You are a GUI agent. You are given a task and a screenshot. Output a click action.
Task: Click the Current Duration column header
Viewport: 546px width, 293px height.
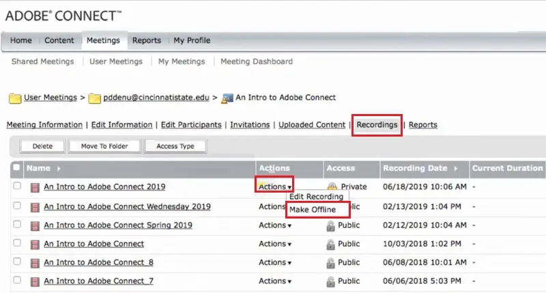pos(507,168)
